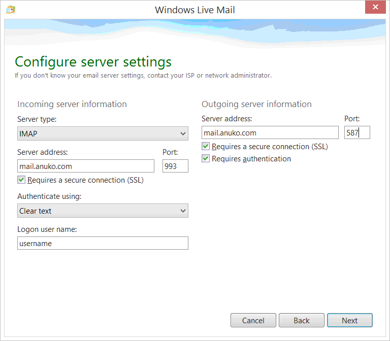The image size is (390, 341).
Task: Click the ISP or network administrator hint text
Action: pyautogui.click(x=143, y=75)
